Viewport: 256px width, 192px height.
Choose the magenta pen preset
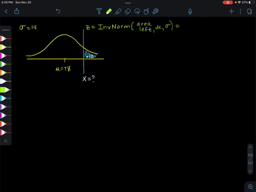[x=5, y=55]
